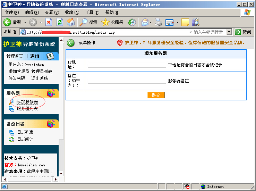Screen dimensions: 256x191
Task: Click the IP地址 input field
Action: 127,65
